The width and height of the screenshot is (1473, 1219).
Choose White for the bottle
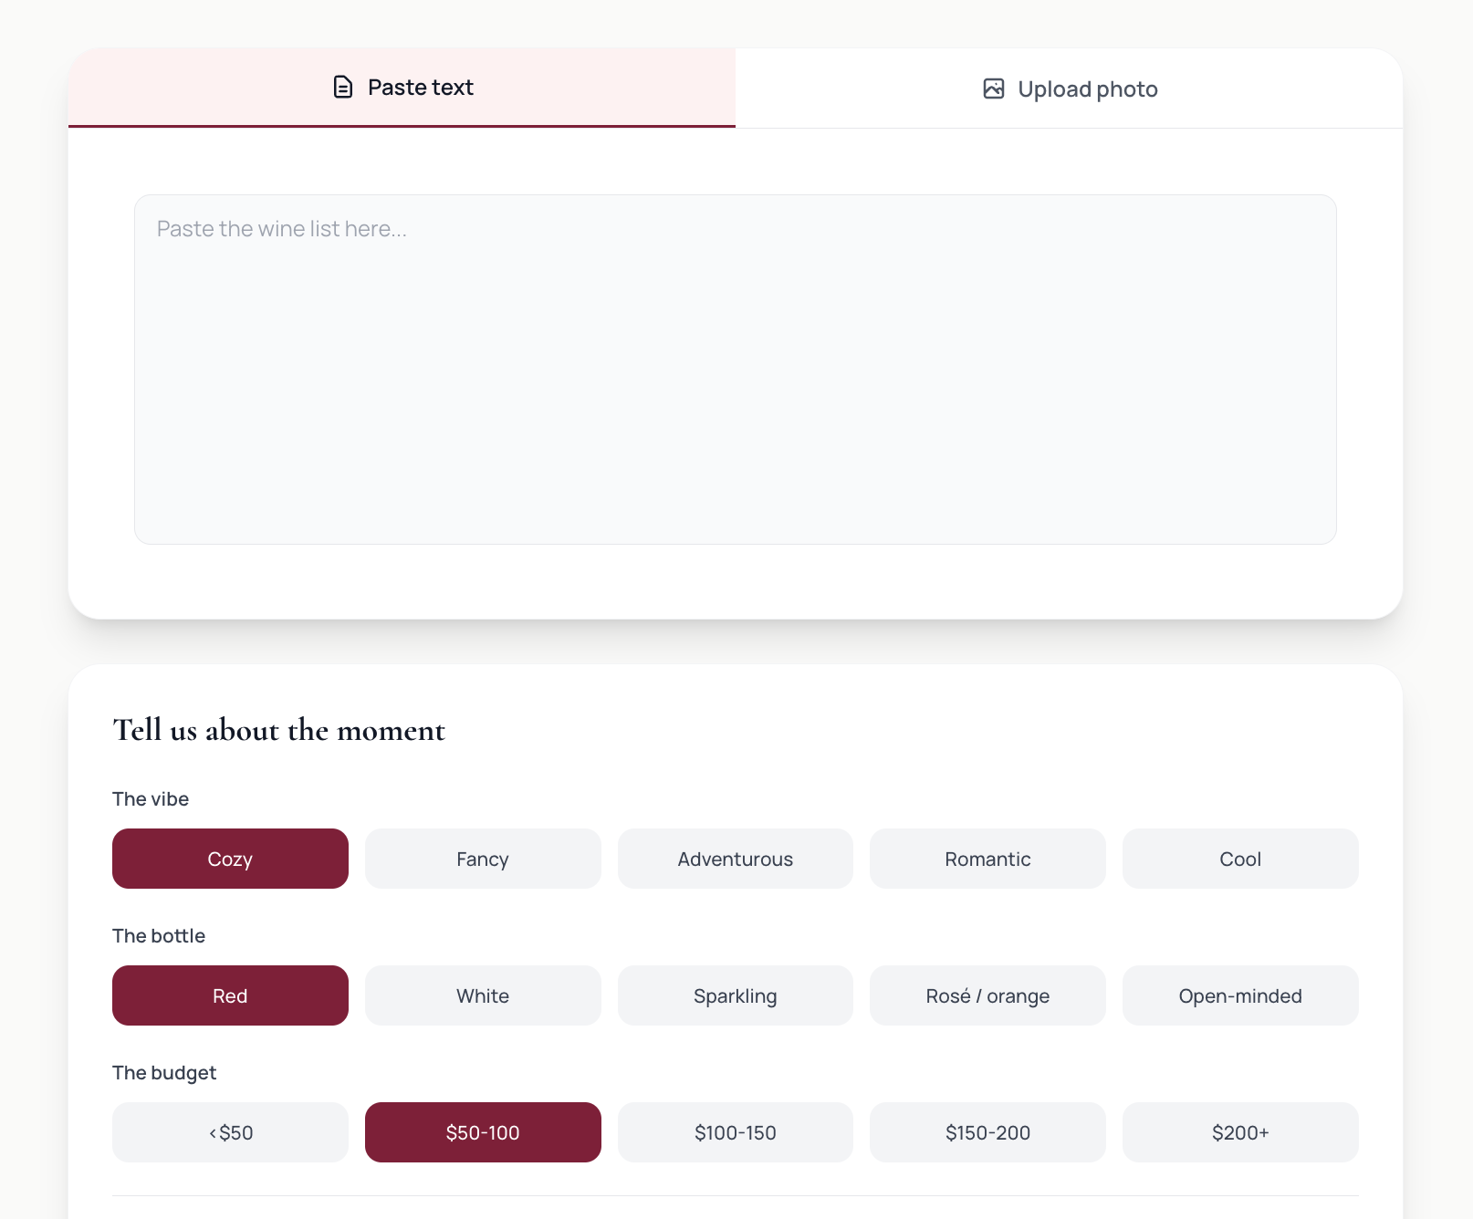click(483, 995)
